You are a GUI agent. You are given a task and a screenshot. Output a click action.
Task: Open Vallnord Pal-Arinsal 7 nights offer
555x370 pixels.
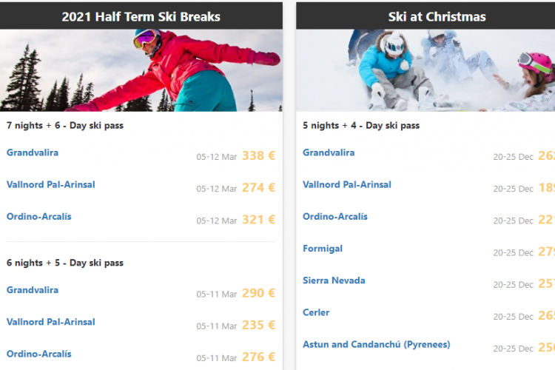coord(51,184)
